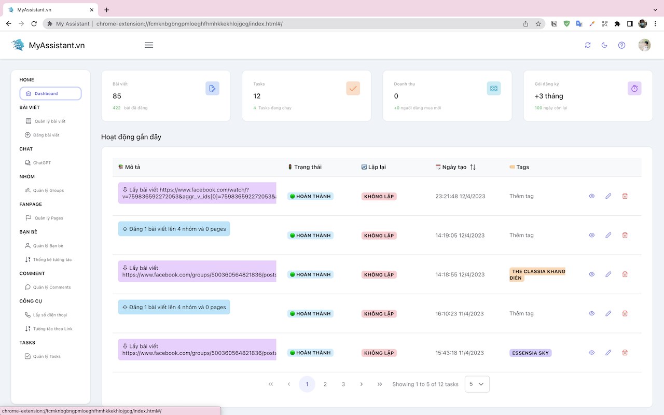Go to the next page of tasks
The image size is (664, 415).
[x=362, y=384]
